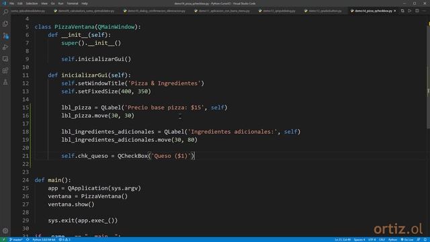Click 'ventana.show()' on line 27
Viewport: 430px width, 242px height.
tap(71, 204)
